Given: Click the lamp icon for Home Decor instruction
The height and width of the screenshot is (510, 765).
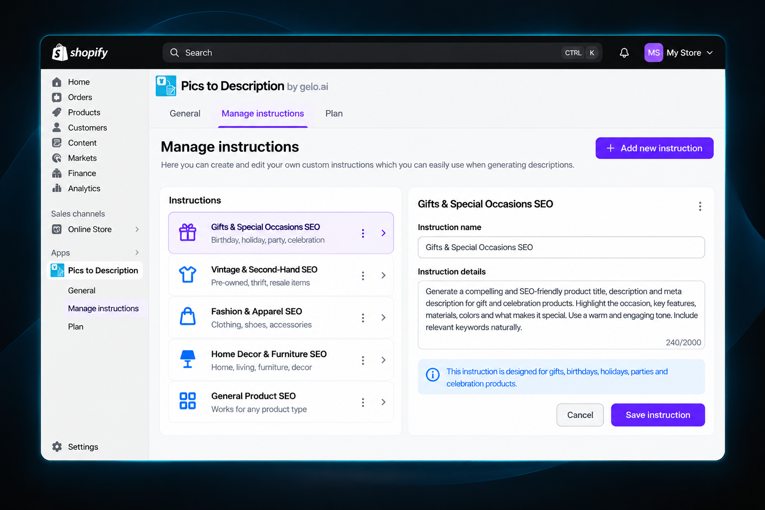Looking at the screenshot, I should point(188,359).
